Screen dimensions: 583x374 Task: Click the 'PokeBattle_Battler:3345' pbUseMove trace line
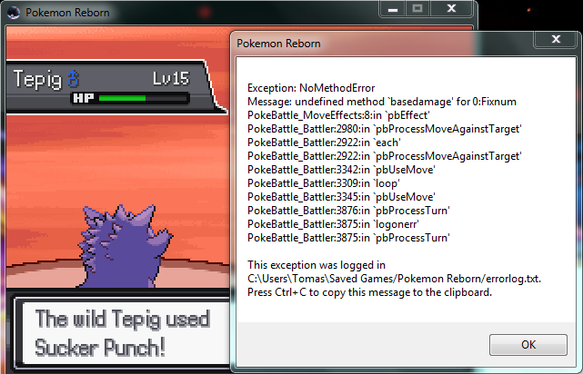click(341, 197)
